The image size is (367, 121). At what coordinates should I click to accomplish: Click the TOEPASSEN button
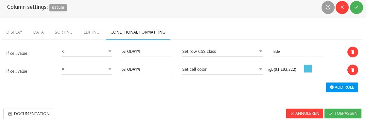[x=343, y=113]
